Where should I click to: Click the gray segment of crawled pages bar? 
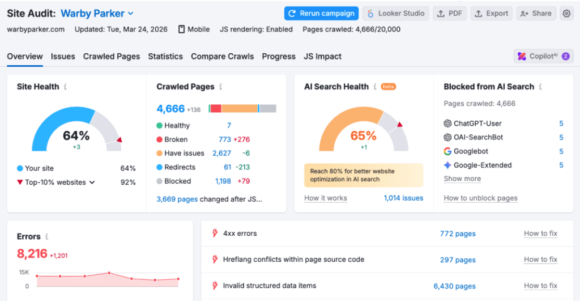pyautogui.click(x=268, y=108)
